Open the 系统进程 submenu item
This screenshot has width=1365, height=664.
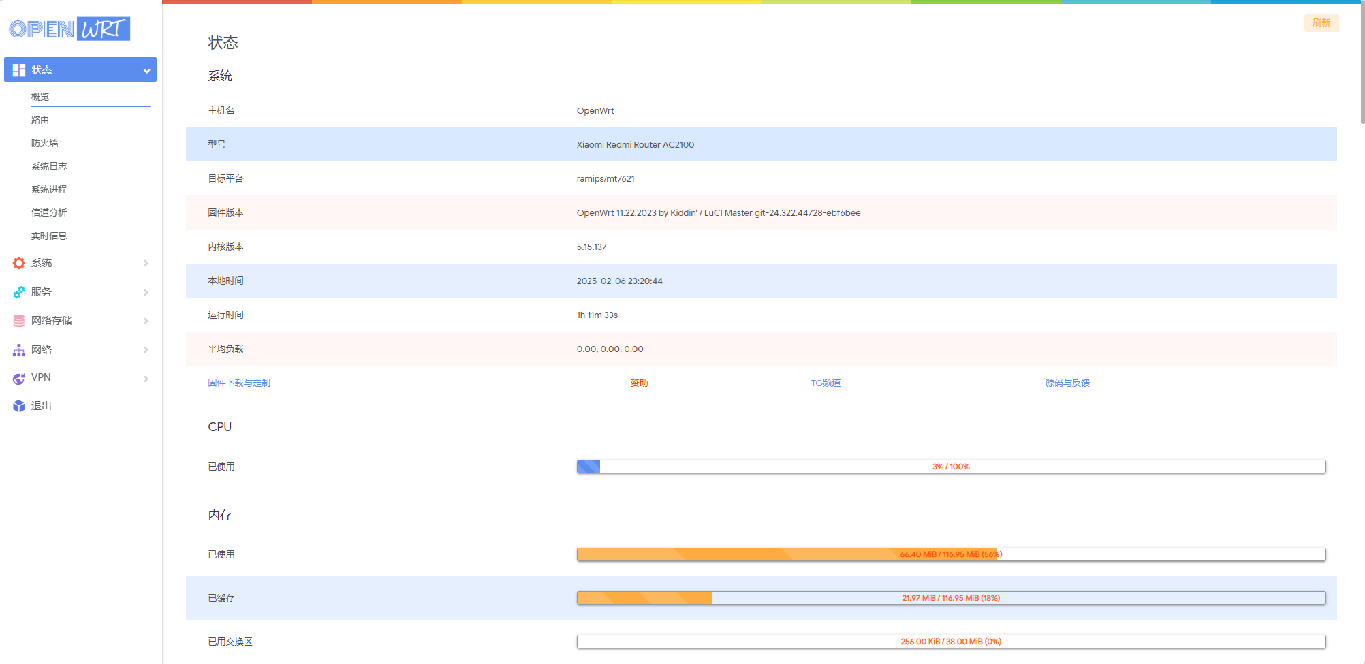click(x=49, y=189)
